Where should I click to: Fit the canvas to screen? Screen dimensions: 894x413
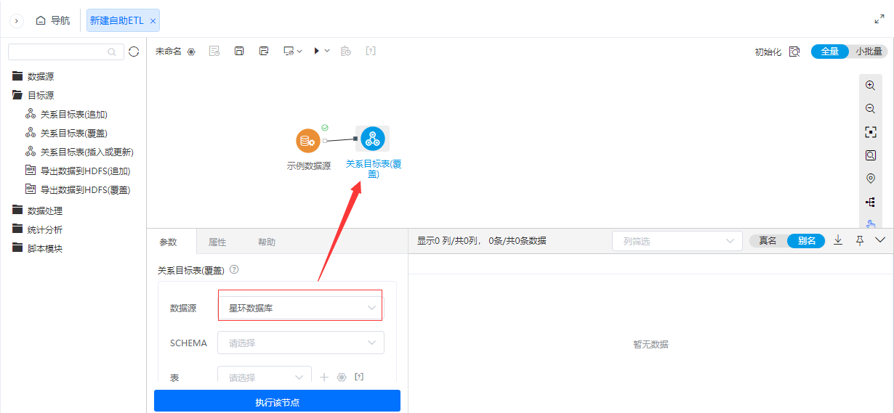tap(870, 132)
